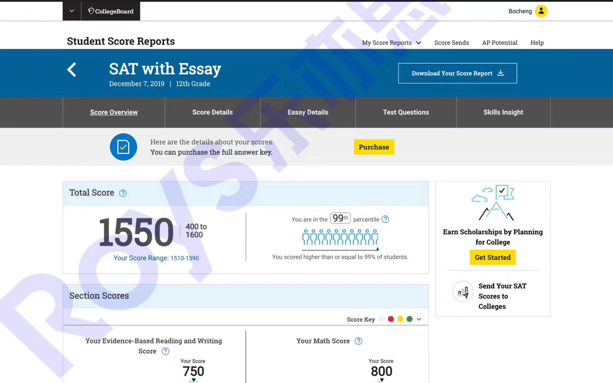Click the CollegeBoard logo
This screenshot has height=383, width=613.
111,11
